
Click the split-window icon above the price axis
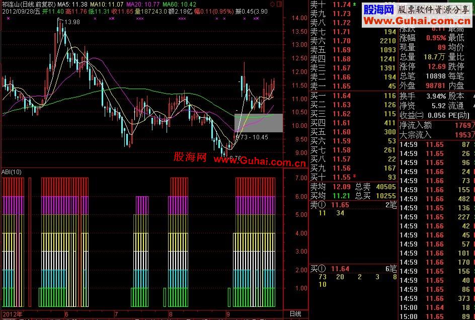tap(279, 4)
